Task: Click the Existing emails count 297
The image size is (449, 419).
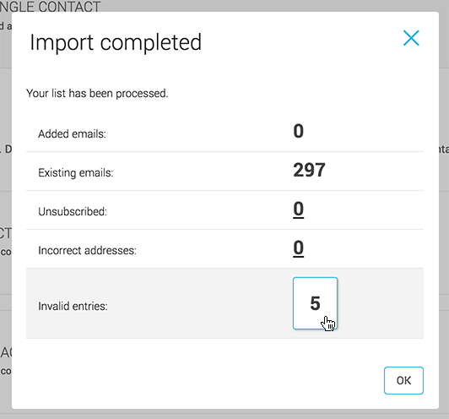Action: pos(309,170)
